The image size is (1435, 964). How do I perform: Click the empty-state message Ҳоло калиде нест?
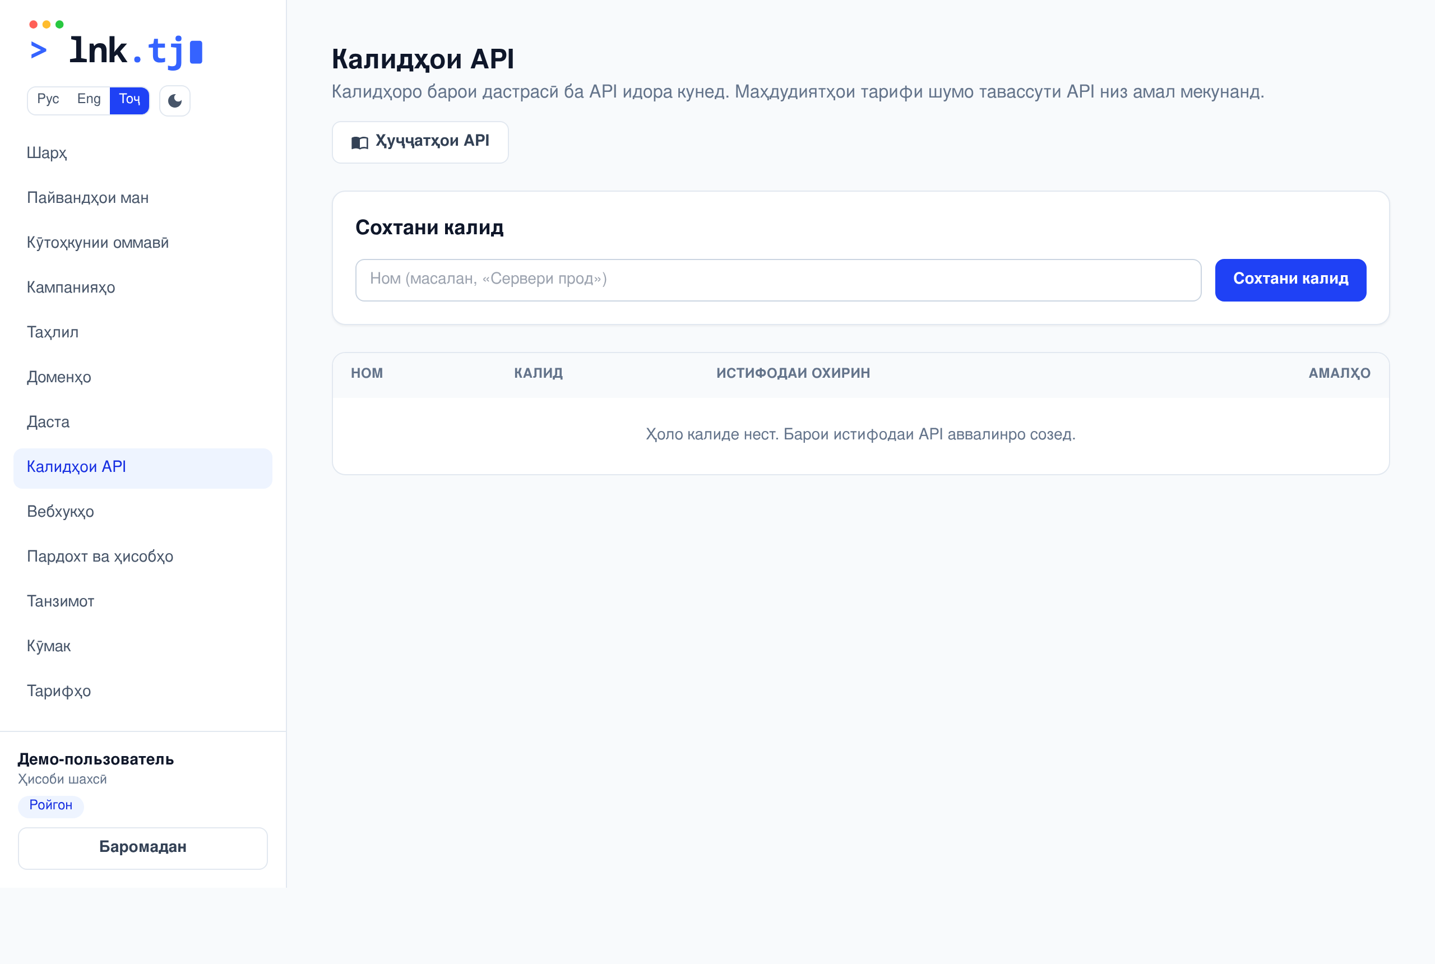(x=861, y=435)
